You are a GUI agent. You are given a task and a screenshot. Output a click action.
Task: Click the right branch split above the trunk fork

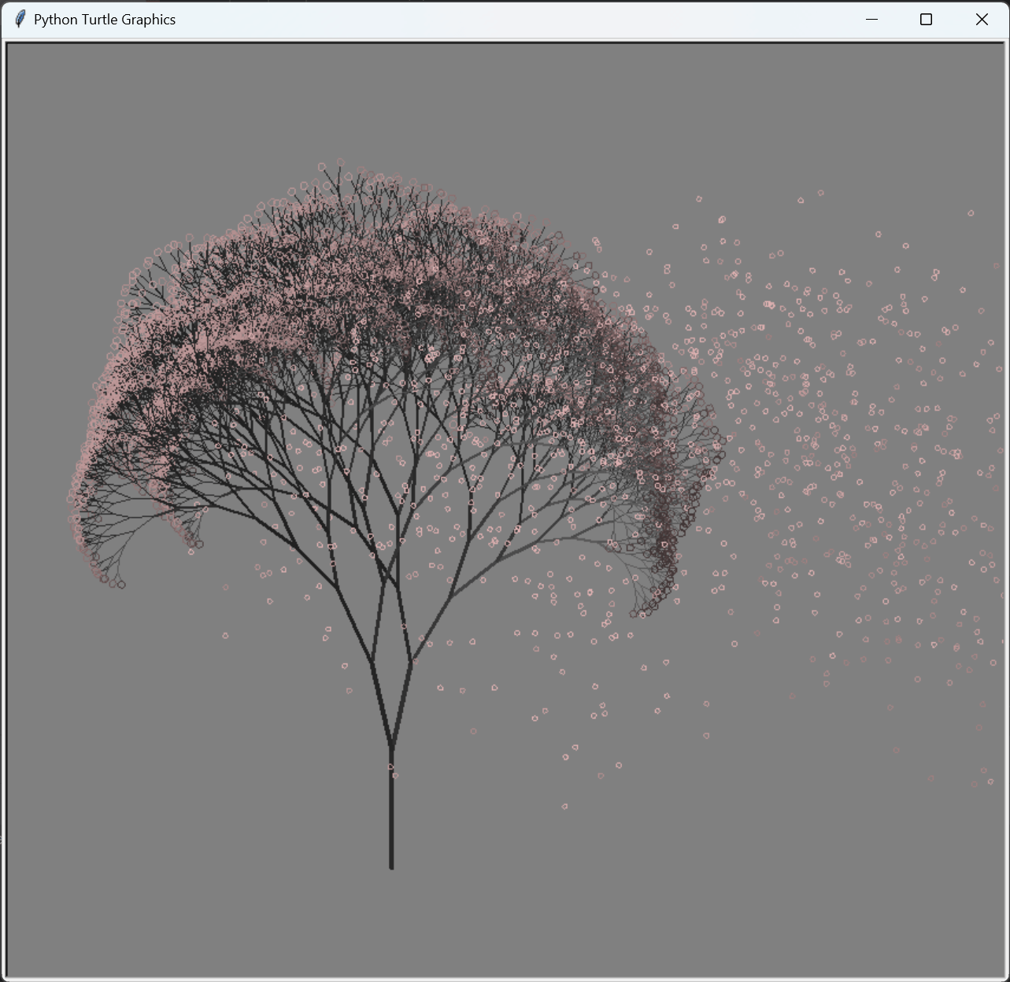(410, 663)
